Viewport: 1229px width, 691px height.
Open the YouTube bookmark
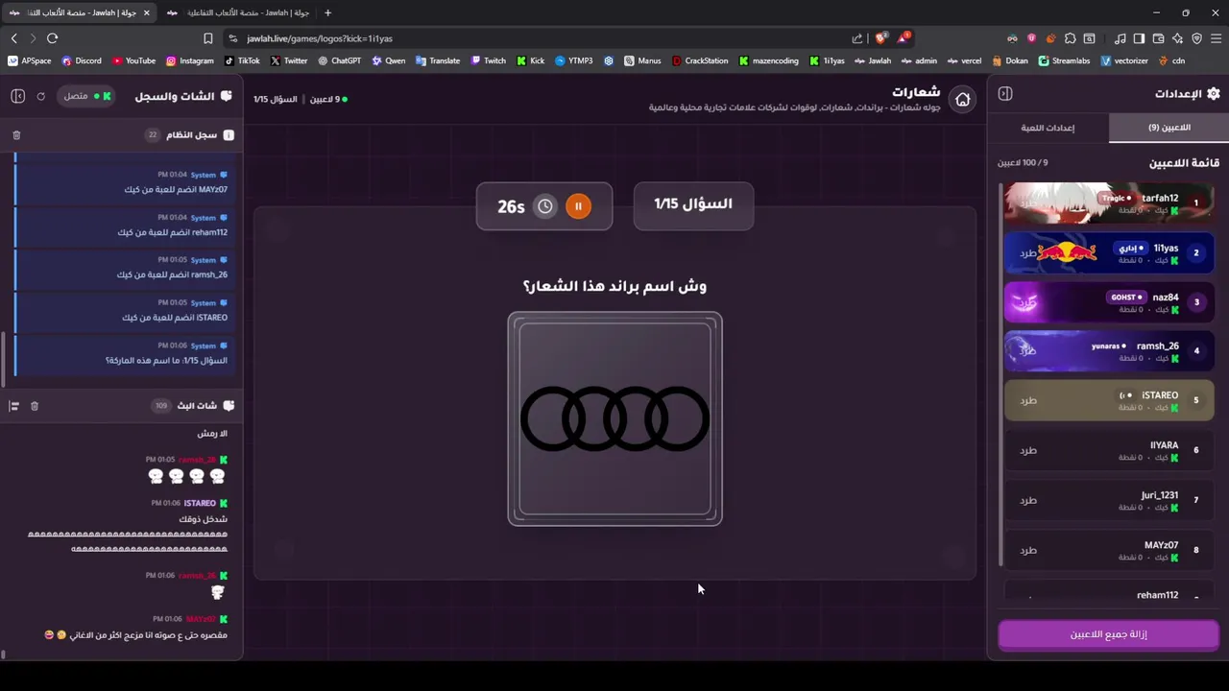point(133,60)
